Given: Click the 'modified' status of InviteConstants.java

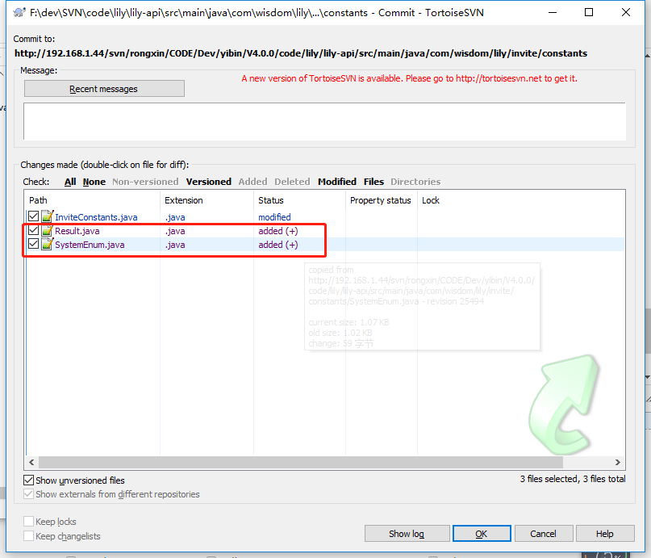Looking at the screenshot, I should click(x=274, y=217).
